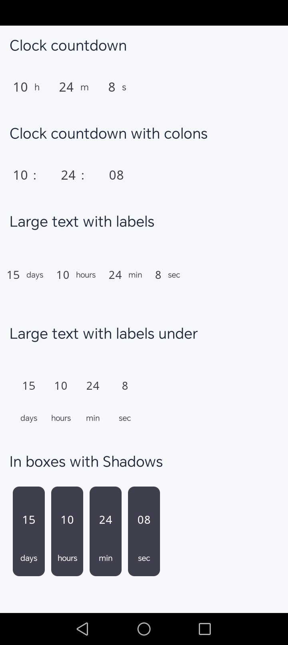Select the 'Clock countdown with colons' heading
The height and width of the screenshot is (645, 288).
click(x=108, y=134)
